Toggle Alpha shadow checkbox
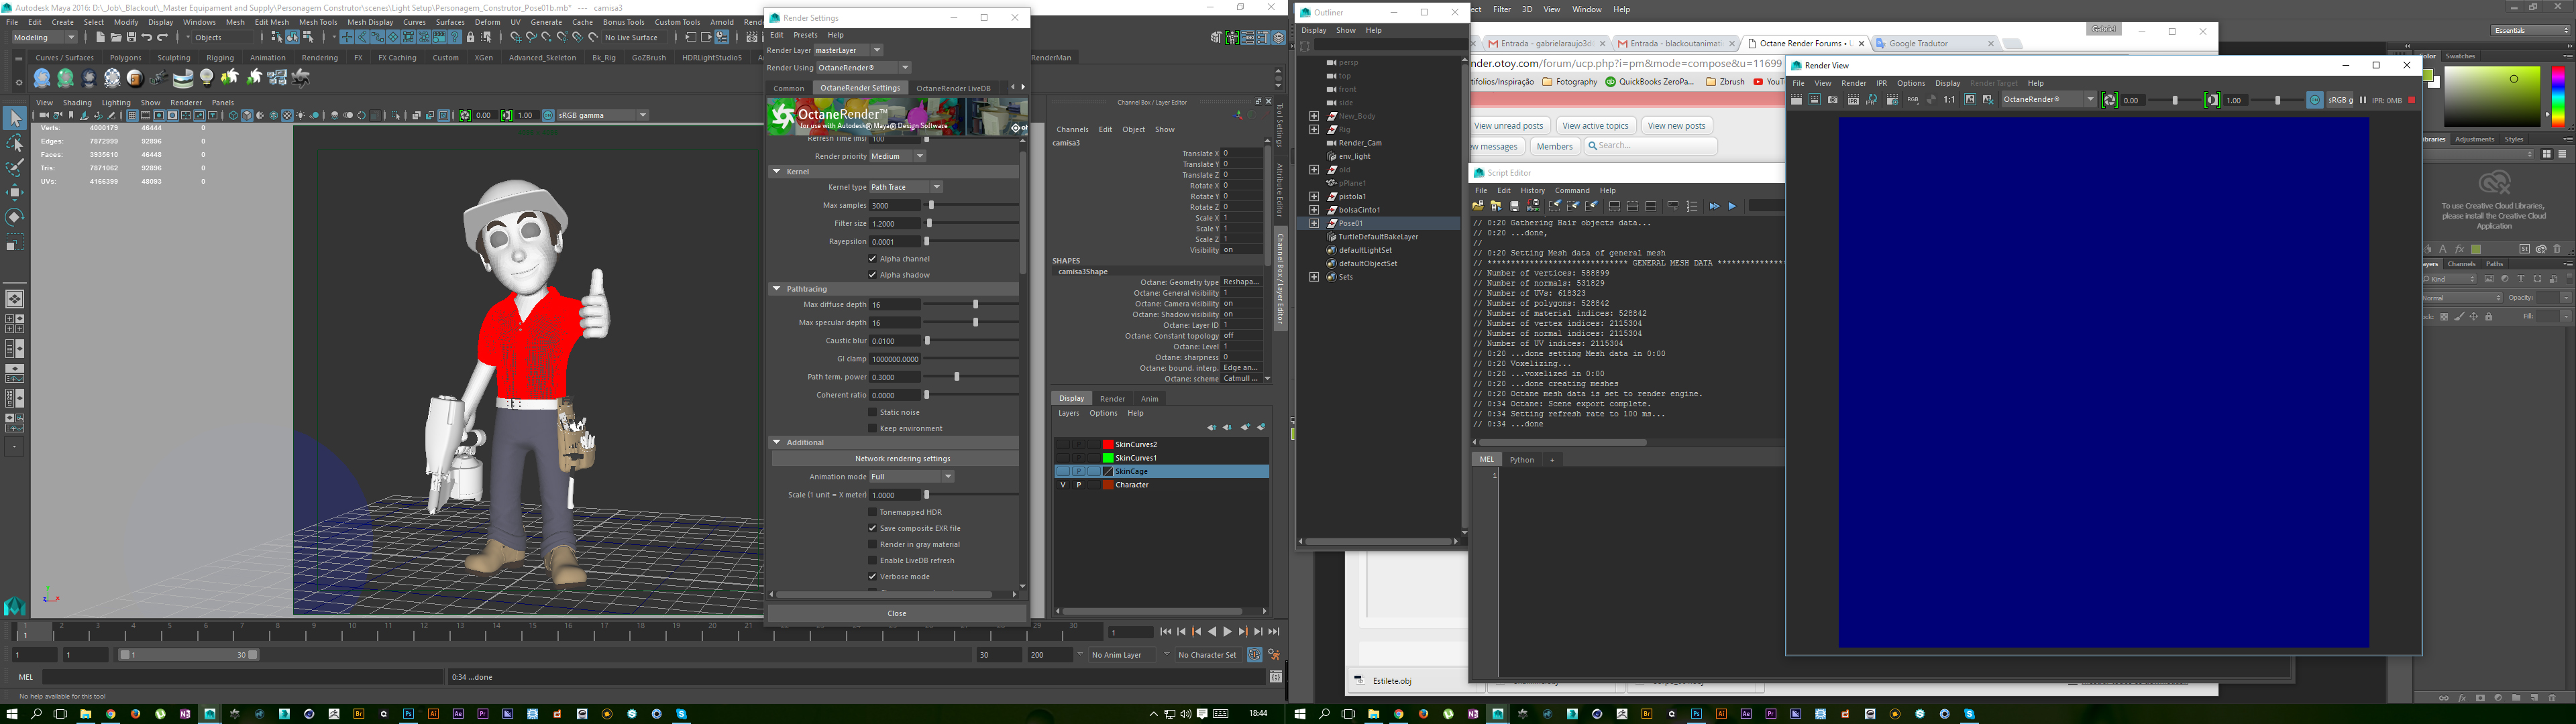Image resolution: width=2576 pixels, height=724 pixels. pos(872,275)
